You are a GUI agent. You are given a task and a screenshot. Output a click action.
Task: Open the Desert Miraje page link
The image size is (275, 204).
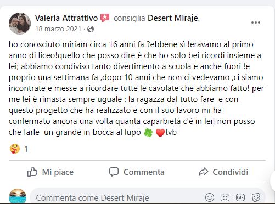pos(173,18)
